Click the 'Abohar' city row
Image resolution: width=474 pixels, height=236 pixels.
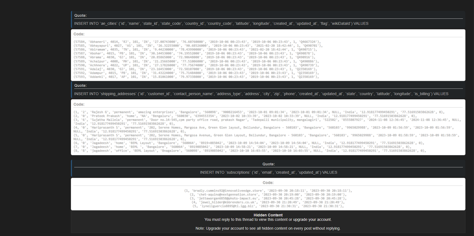194,53
